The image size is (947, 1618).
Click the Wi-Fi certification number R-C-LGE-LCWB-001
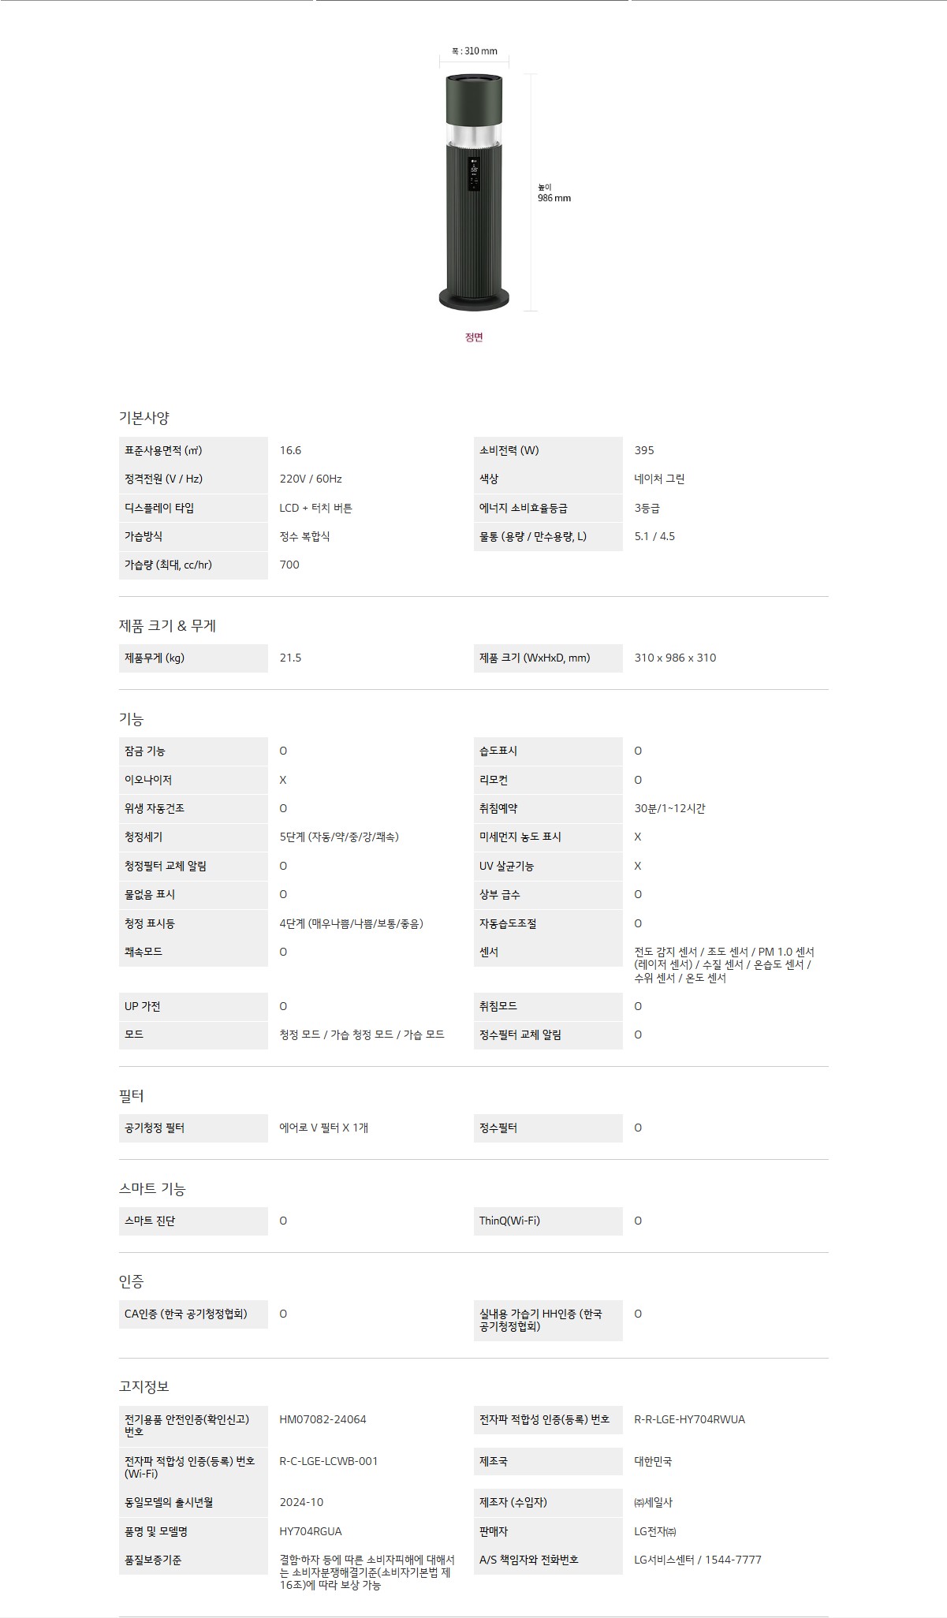pyautogui.click(x=329, y=1461)
